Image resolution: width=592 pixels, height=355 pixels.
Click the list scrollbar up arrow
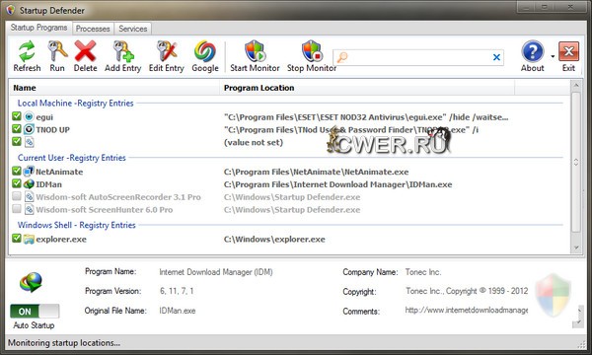(576, 86)
